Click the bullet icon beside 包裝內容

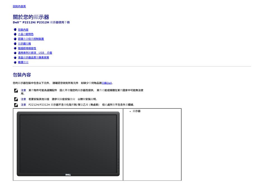point(15,29)
